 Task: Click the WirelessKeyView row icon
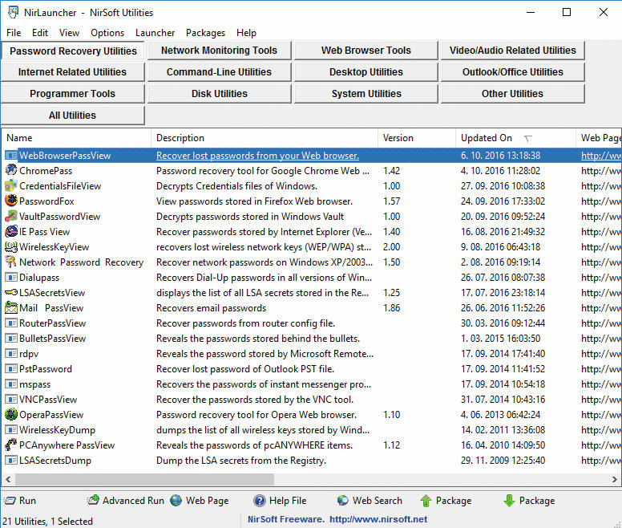click(11, 247)
